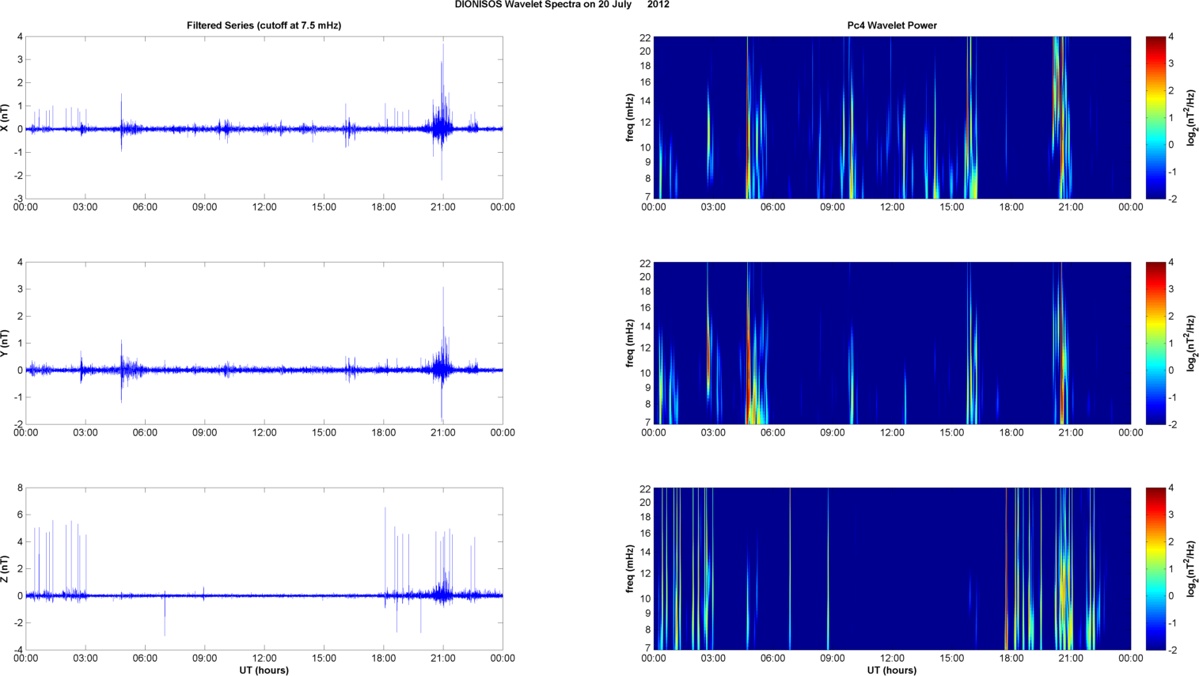Click the Pc4 Wavelet Power column title
The height and width of the screenshot is (676, 1199).
[891, 25]
